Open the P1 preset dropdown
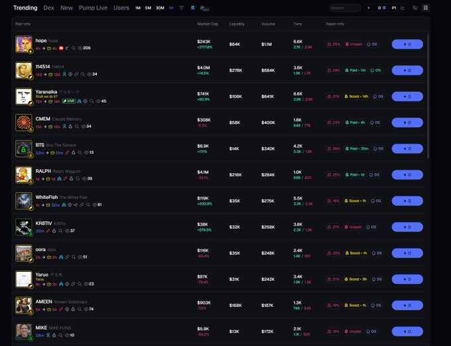Screen dimensions: 451x346 (x=394, y=8)
